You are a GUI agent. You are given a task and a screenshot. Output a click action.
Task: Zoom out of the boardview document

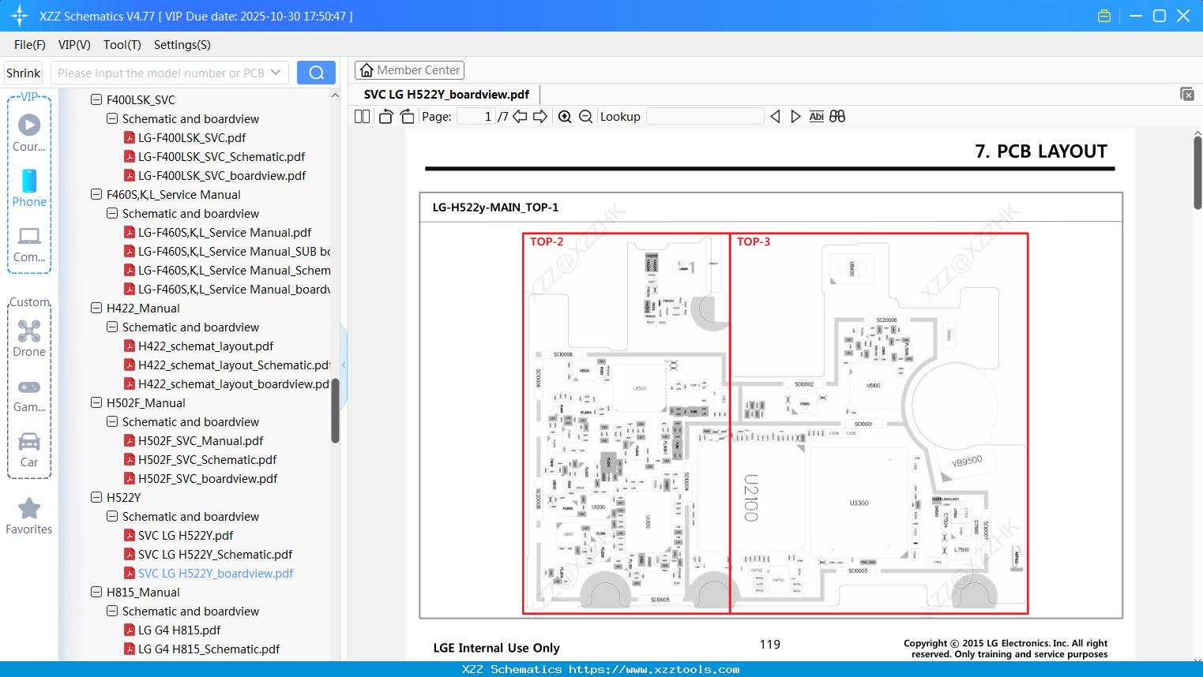click(585, 116)
